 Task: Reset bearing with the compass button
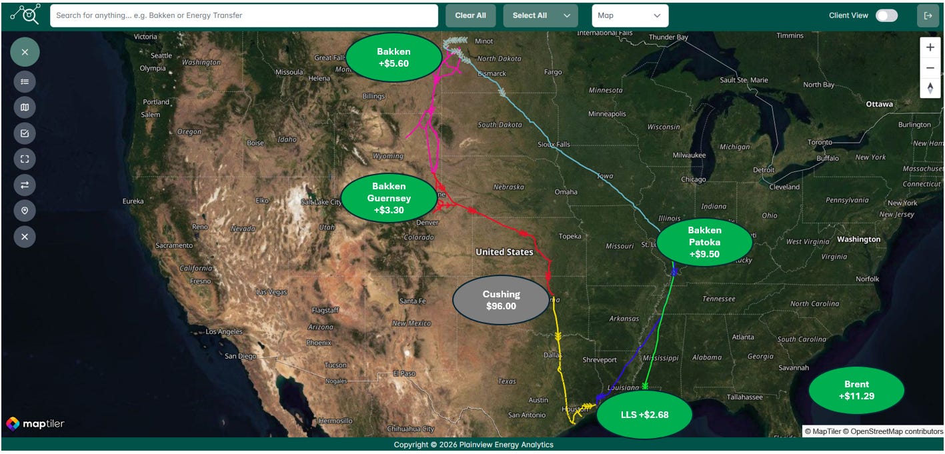(930, 88)
